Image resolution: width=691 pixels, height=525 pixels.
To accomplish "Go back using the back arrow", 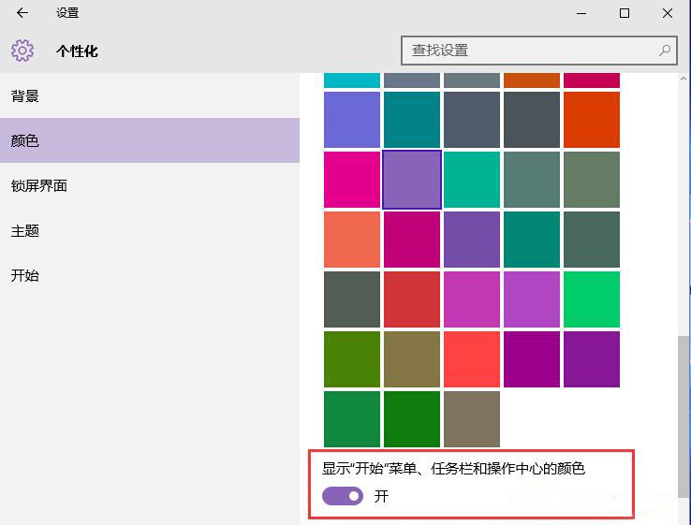I will tap(22, 13).
